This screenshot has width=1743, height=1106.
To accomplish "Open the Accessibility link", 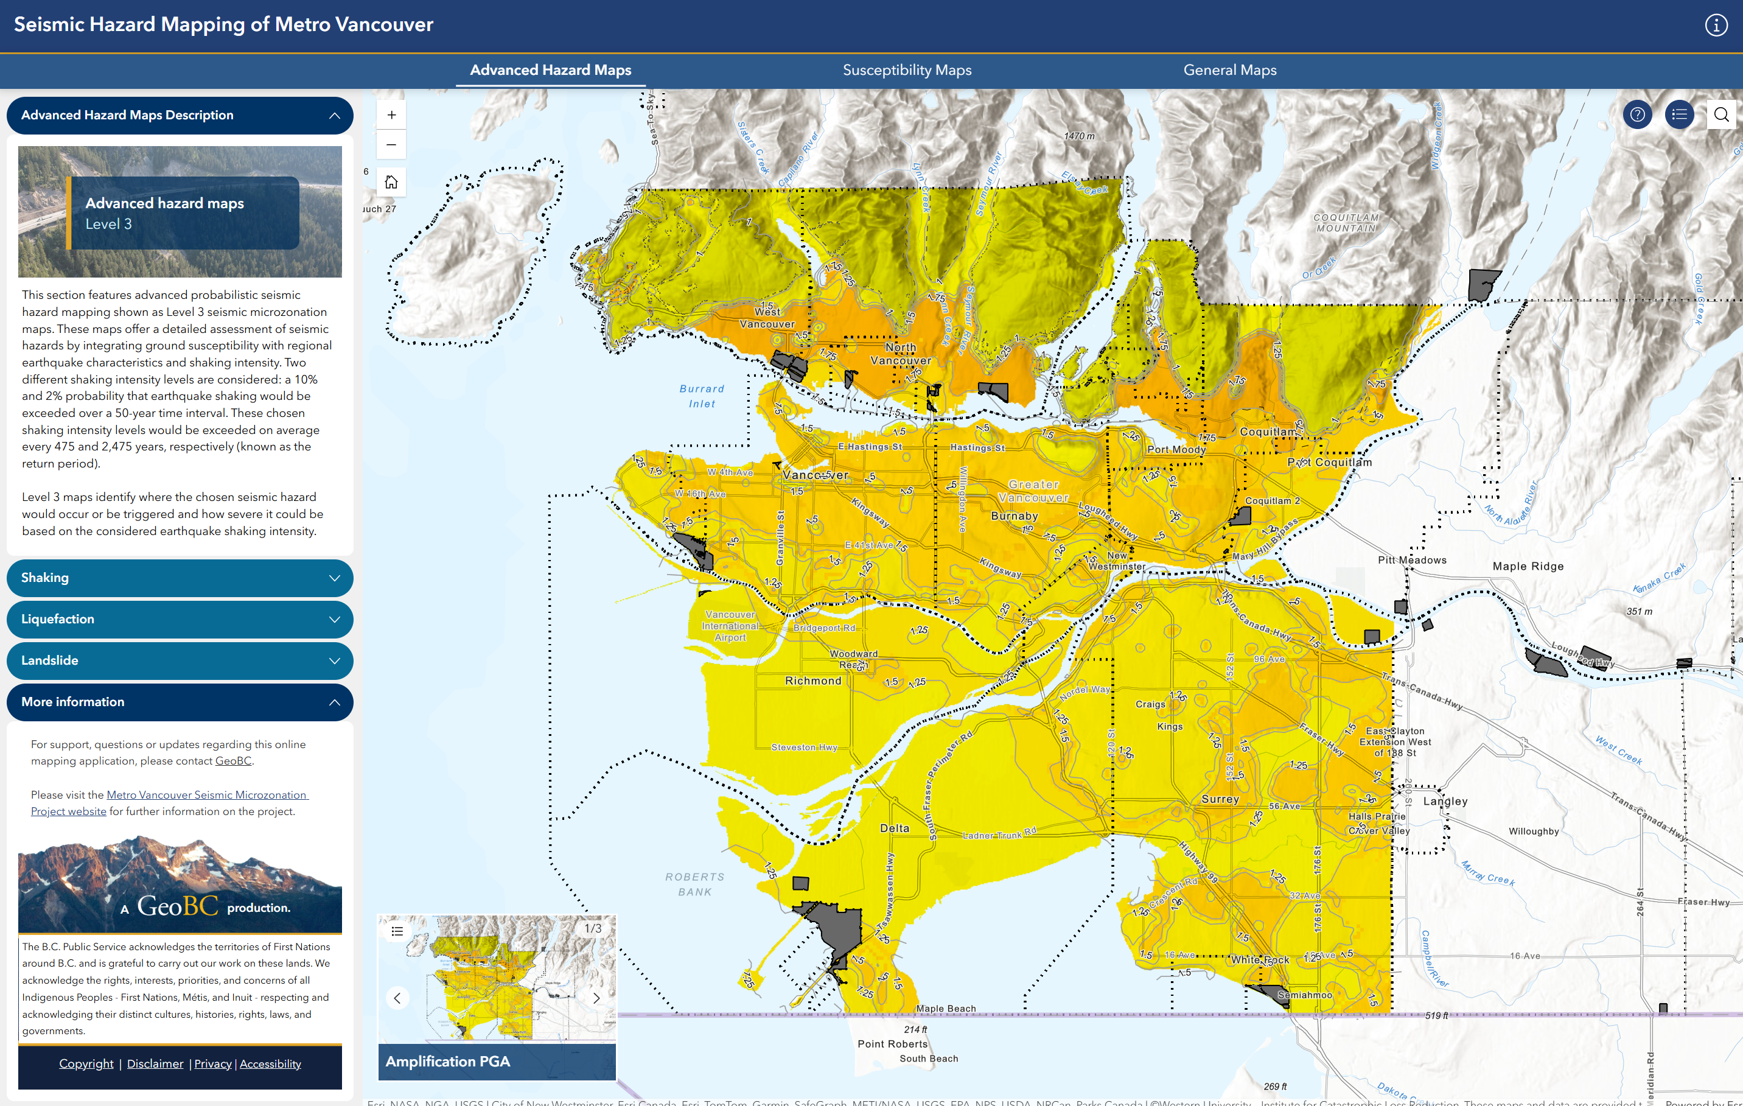I will (x=270, y=1063).
